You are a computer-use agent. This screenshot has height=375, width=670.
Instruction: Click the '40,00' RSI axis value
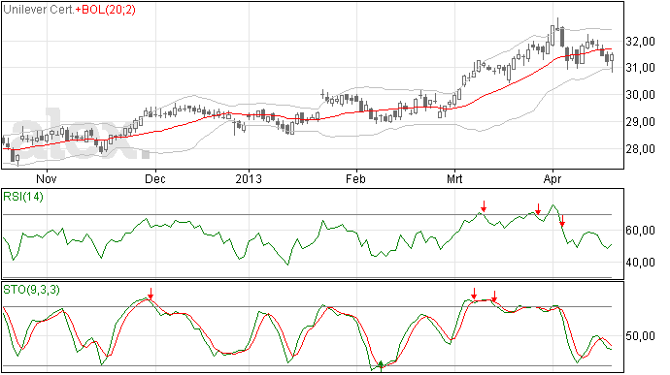(640, 263)
